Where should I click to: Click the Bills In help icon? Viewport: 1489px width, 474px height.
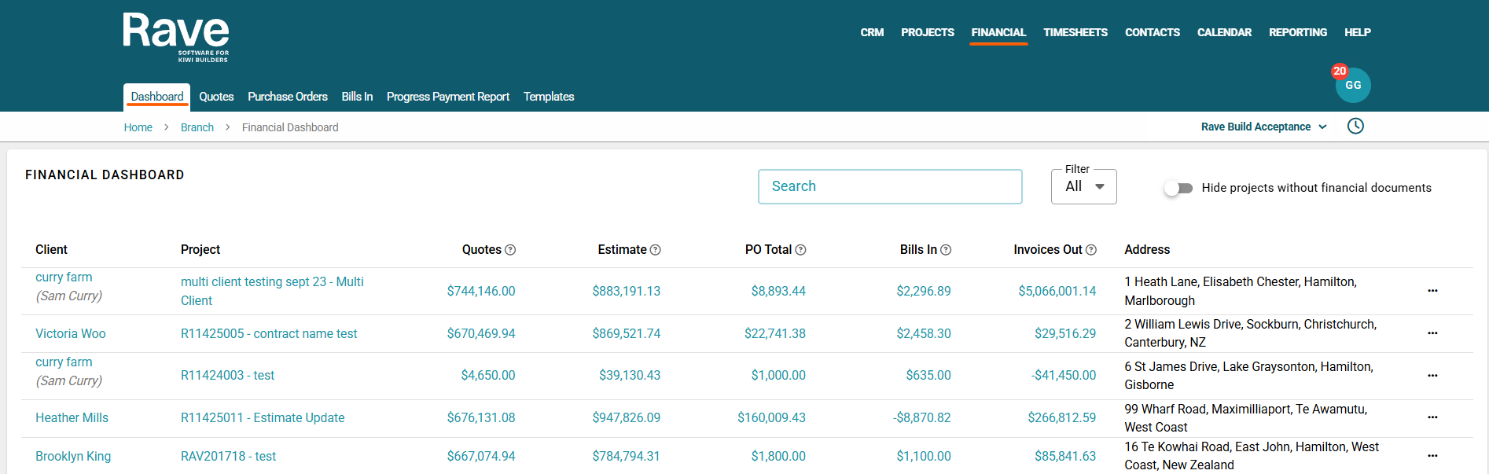point(946,250)
